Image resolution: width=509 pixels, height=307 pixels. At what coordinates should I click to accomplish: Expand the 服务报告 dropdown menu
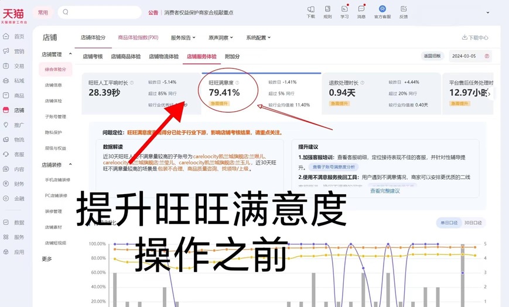point(185,38)
